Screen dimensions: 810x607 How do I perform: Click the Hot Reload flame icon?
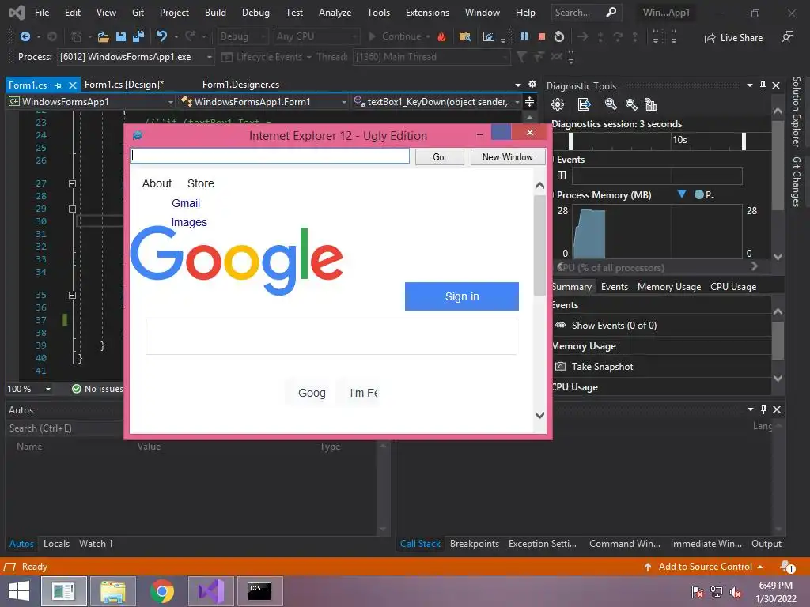point(441,36)
